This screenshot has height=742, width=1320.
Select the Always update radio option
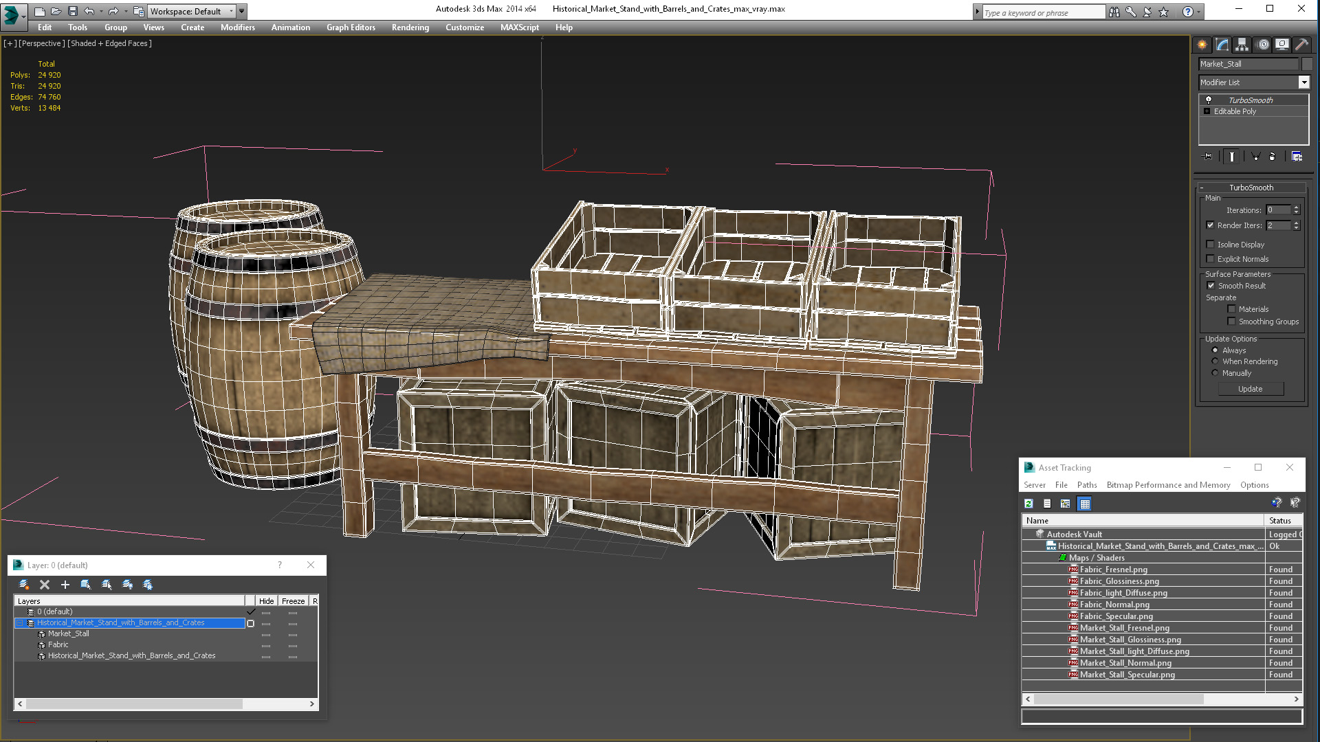tap(1215, 350)
